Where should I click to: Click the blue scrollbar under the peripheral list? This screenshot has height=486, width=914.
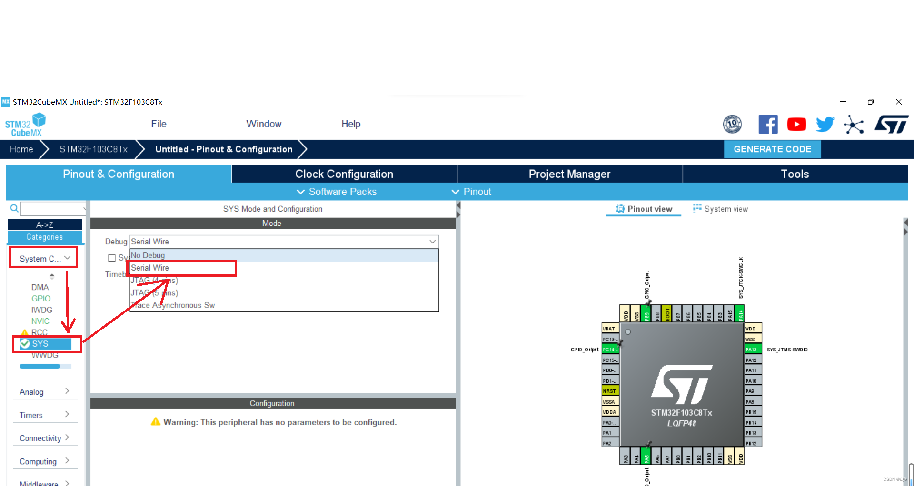tap(40, 366)
